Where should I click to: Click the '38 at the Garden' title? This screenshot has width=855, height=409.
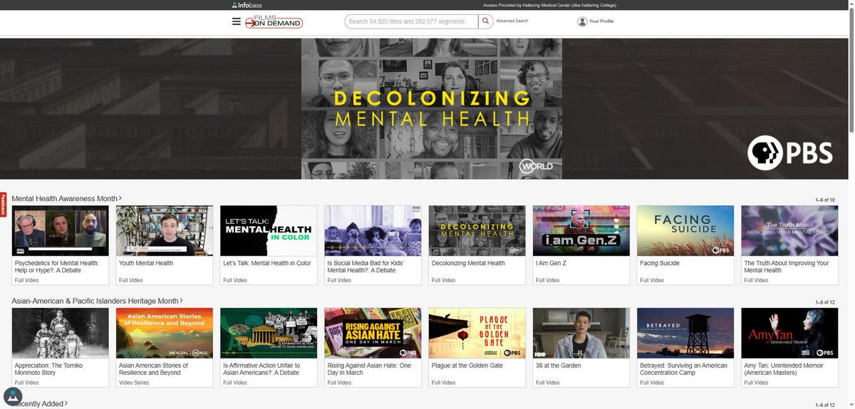(559, 366)
